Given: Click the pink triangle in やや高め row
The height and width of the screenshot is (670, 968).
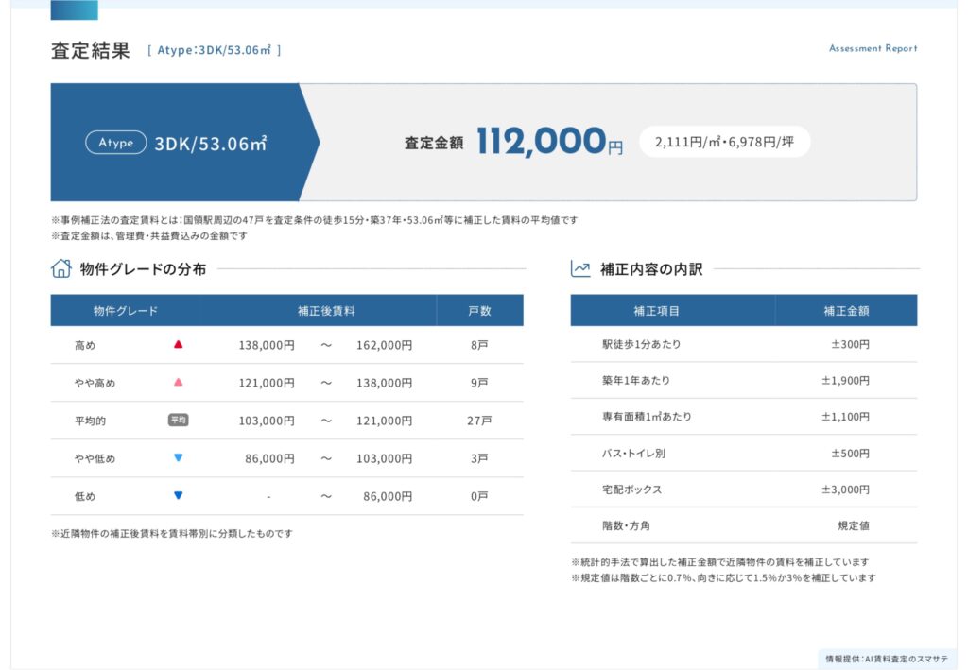Looking at the screenshot, I should (179, 383).
